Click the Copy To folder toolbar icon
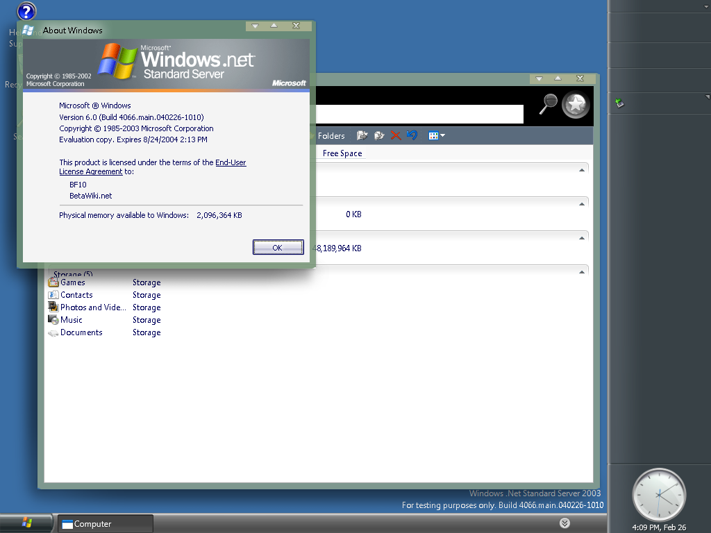The height and width of the screenshot is (533, 711). [x=379, y=135]
